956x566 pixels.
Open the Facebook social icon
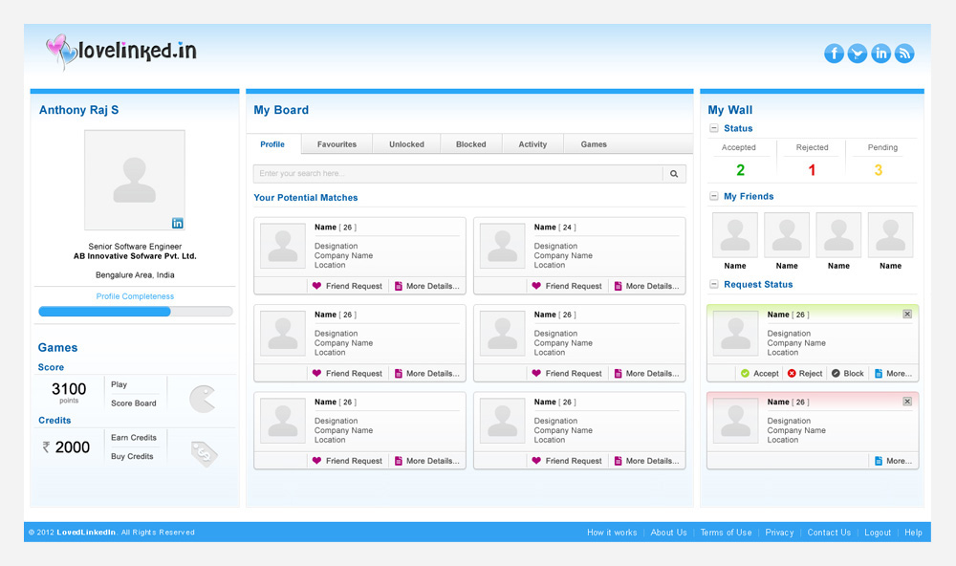click(x=834, y=54)
